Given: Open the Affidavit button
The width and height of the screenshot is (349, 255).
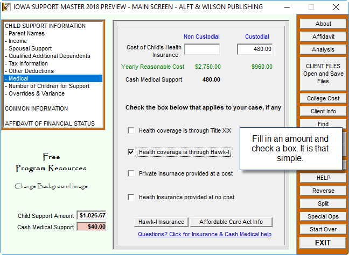Looking at the screenshot, I should [323, 37].
